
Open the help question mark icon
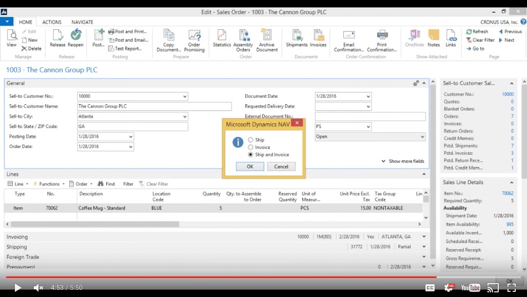point(523,22)
